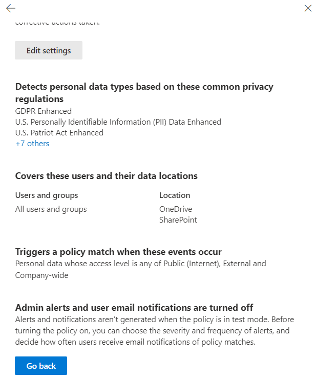The image size is (316, 378).
Task: Click the Users and groups column header
Action: (47, 195)
